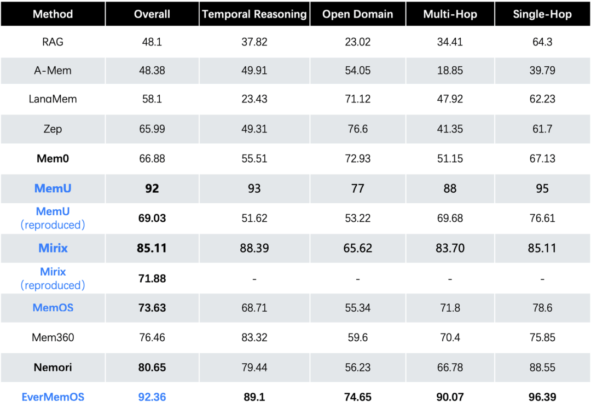This screenshot has width=591, height=413.
Task: Select the Mem360 method cell
Action: [53, 337]
